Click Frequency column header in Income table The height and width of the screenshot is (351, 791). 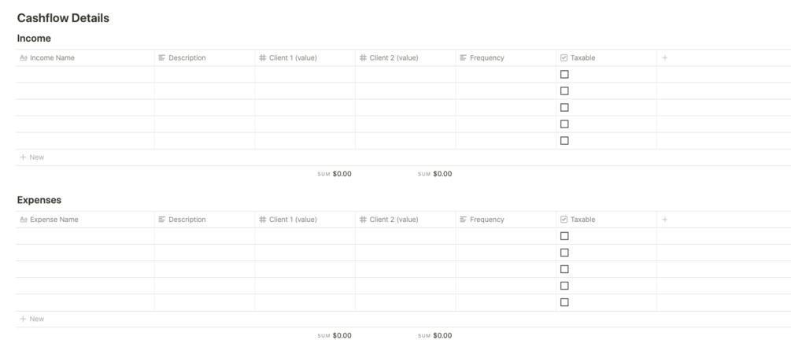[505, 58]
